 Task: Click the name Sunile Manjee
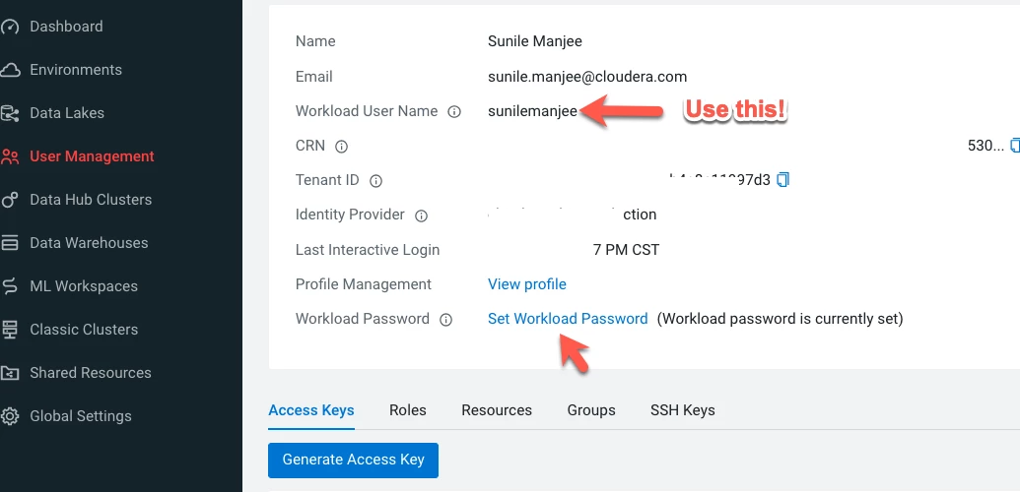(x=535, y=41)
